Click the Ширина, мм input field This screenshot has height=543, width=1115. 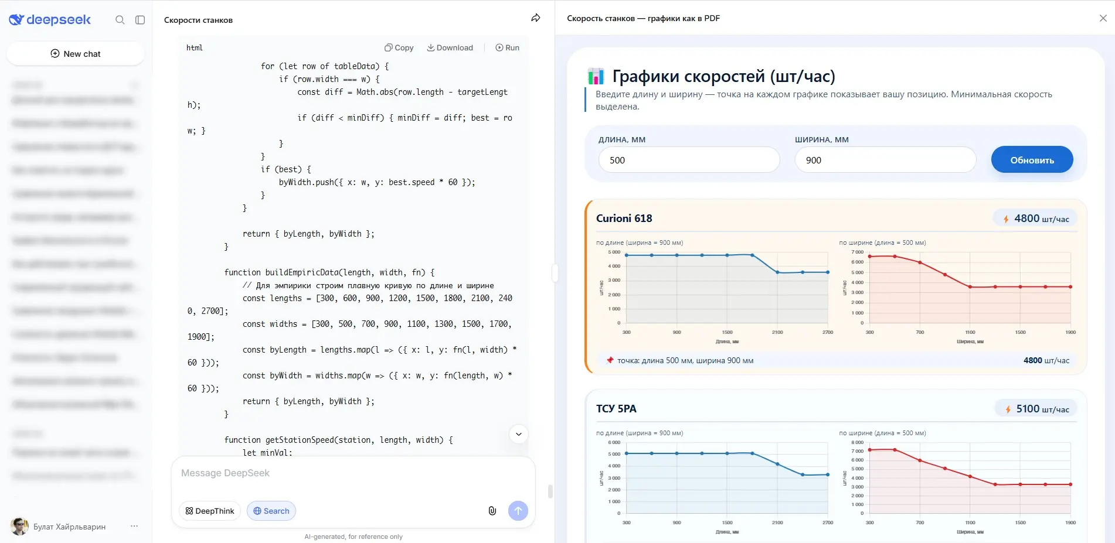pyautogui.click(x=885, y=160)
